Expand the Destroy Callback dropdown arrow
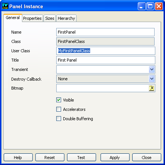This screenshot has width=165, height=165. pos(152,79)
